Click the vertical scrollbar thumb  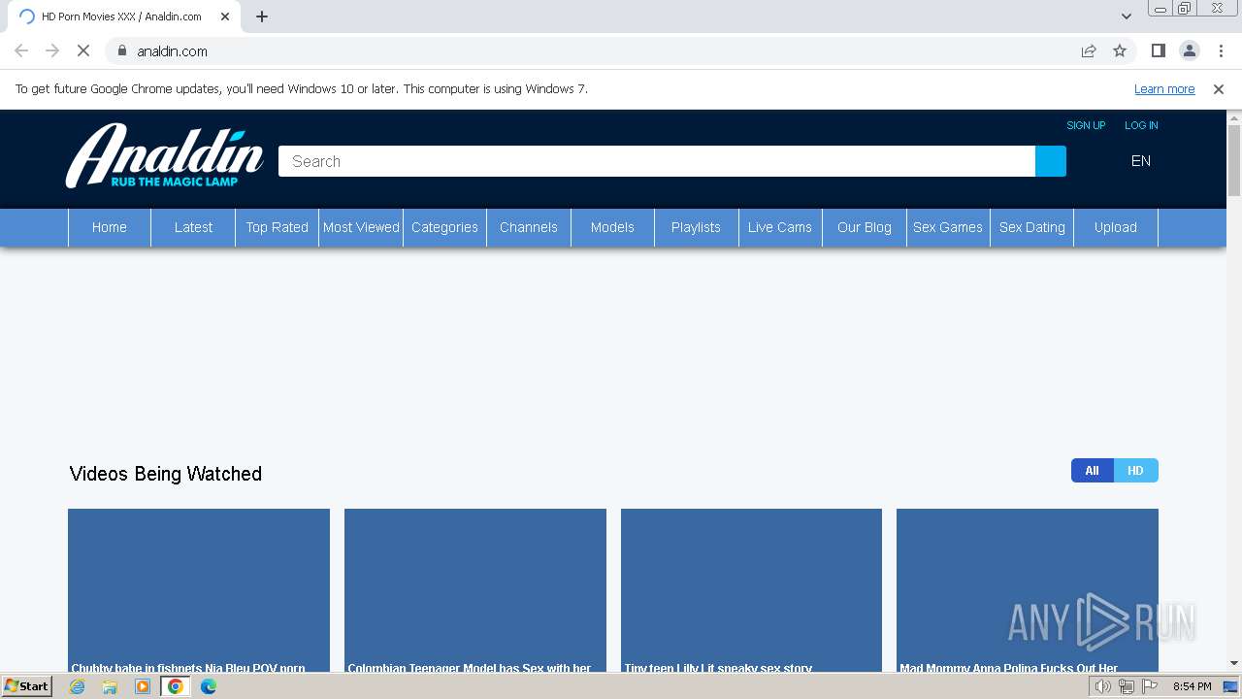(x=1234, y=160)
